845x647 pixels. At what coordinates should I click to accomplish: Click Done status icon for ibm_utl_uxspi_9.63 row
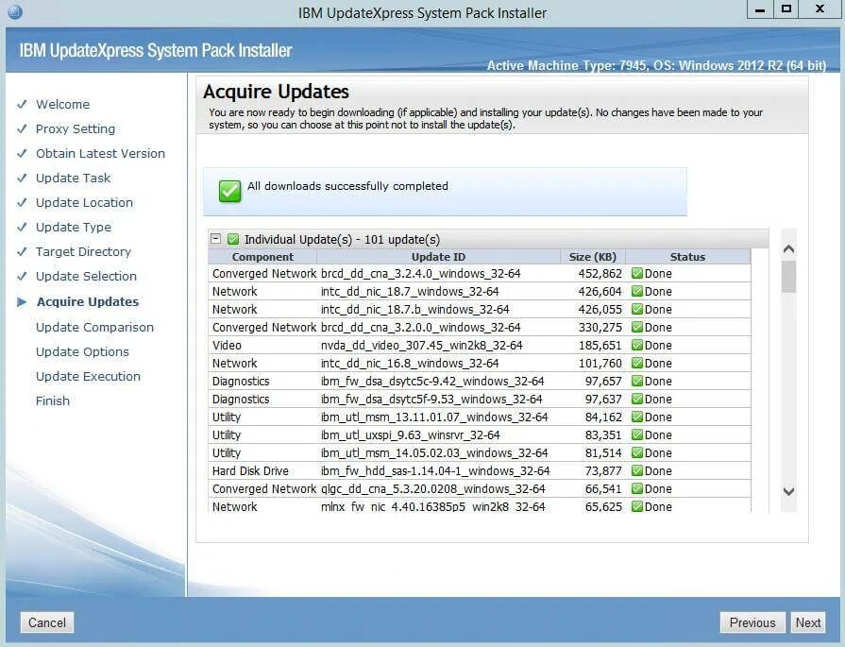[637, 434]
